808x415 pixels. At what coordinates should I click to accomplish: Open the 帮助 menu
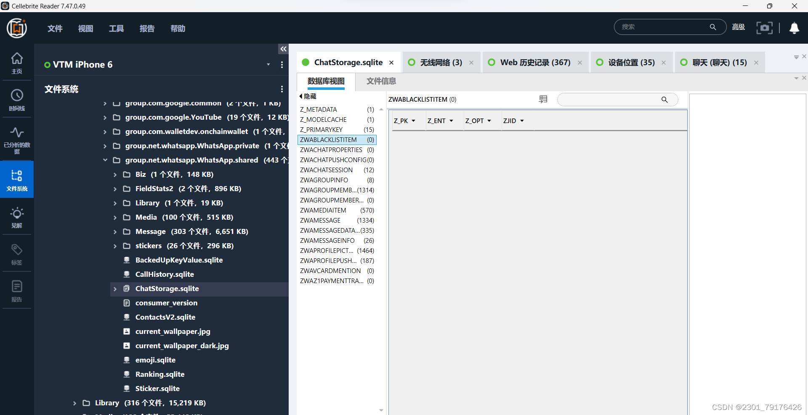click(x=178, y=29)
